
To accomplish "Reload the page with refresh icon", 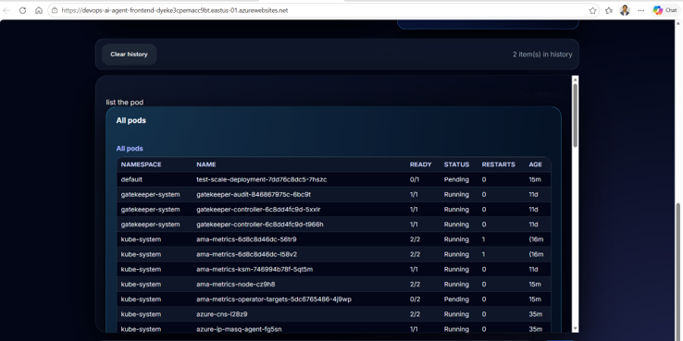I will pyautogui.click(x=22, y=10).
